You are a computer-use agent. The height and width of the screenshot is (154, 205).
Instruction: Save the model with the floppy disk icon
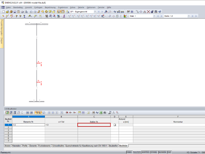15,12
